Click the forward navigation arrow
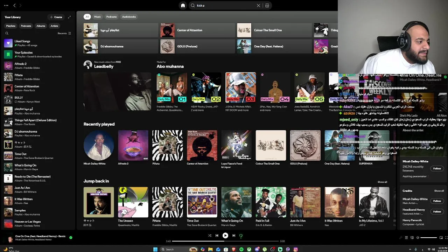The height and width of the screenshot is (252, 448). (20, 6)
